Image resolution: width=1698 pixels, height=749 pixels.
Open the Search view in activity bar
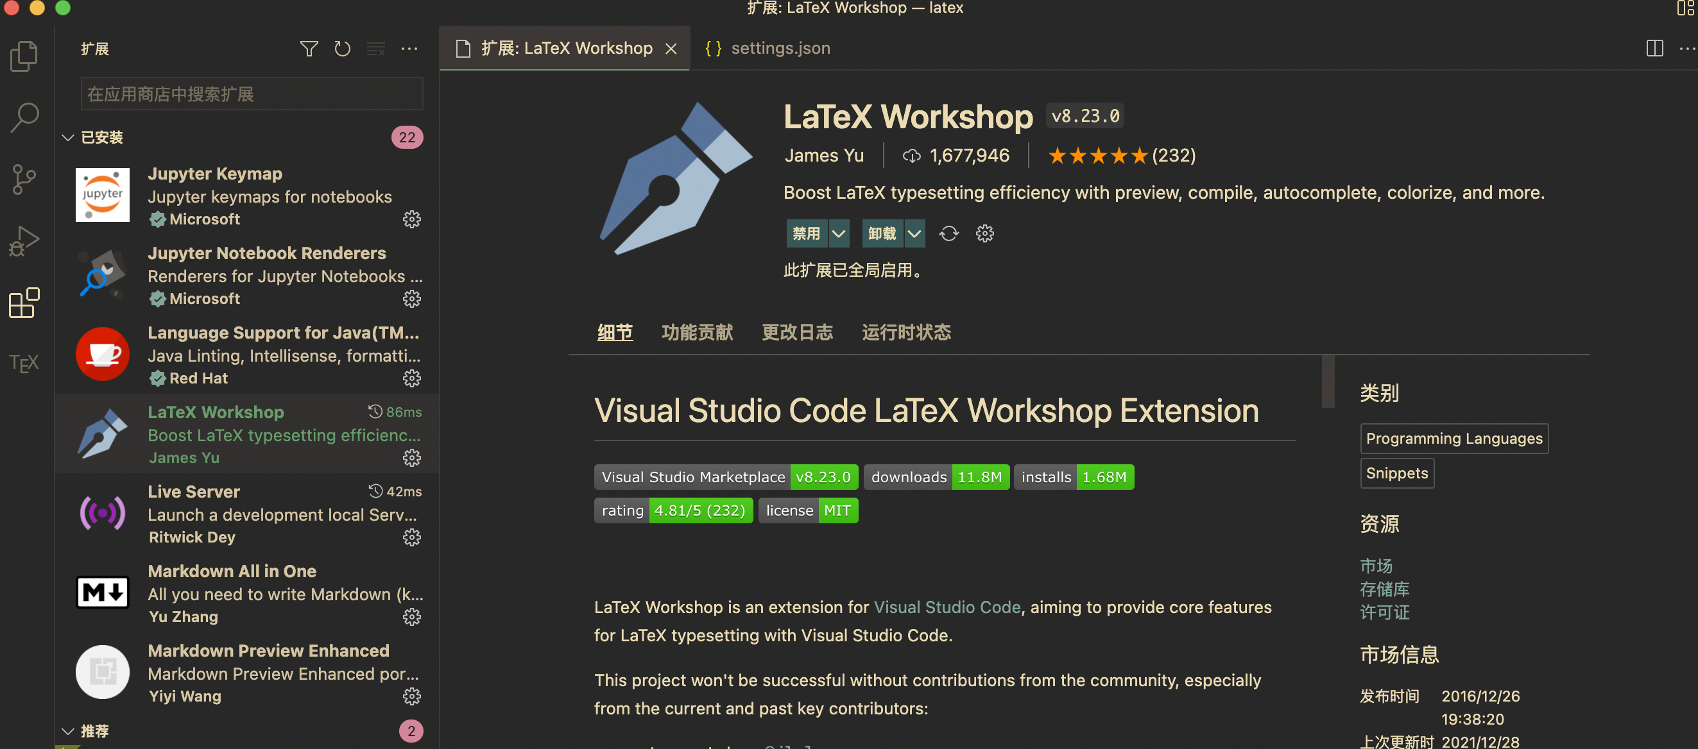pyautogui.click(x=24, y=117)
